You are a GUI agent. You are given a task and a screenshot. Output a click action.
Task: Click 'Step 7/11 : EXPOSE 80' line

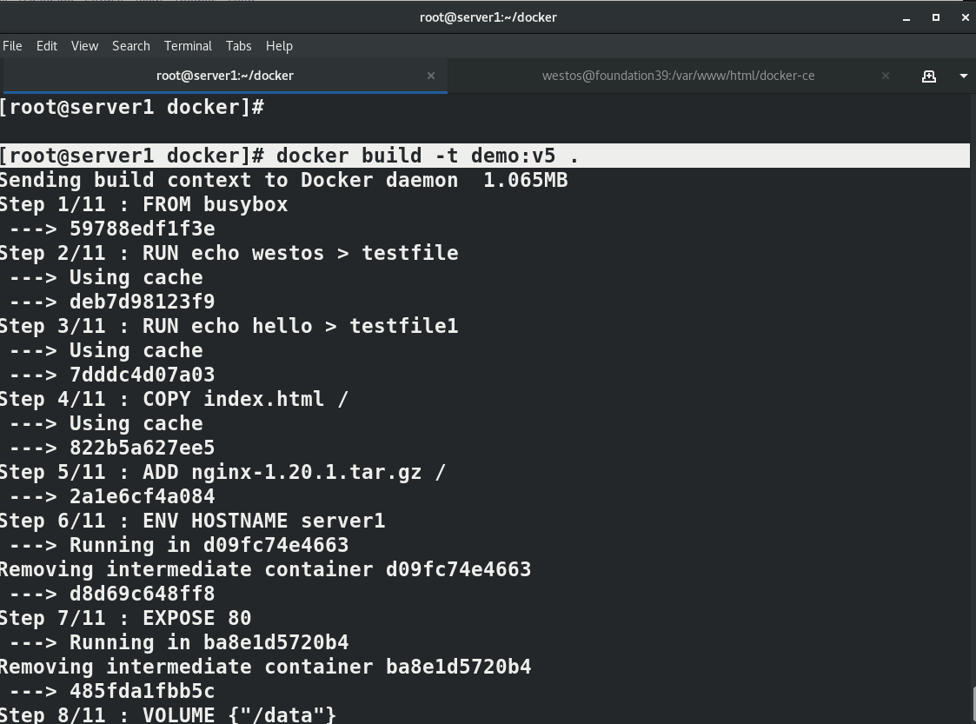pyautogui.click(x=126, y=618)
